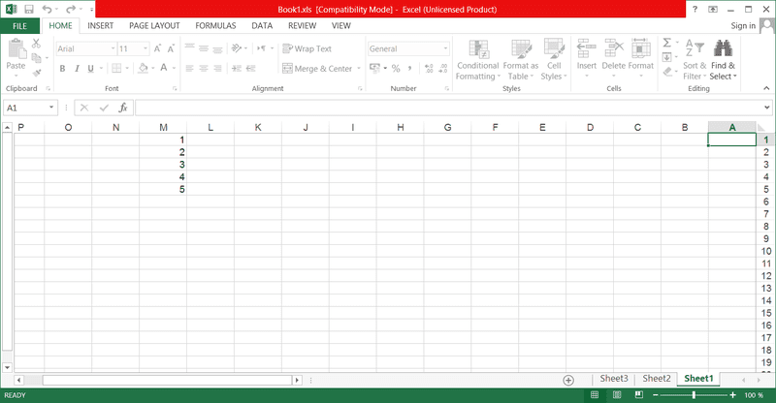Image resolution: width=776 pixels, height=403 pixels.
Task: Click the Save icon in quick access toolbar
Action: click(28, 9)
